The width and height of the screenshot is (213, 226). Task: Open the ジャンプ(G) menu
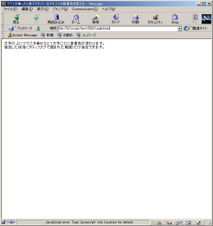[60, 9]
